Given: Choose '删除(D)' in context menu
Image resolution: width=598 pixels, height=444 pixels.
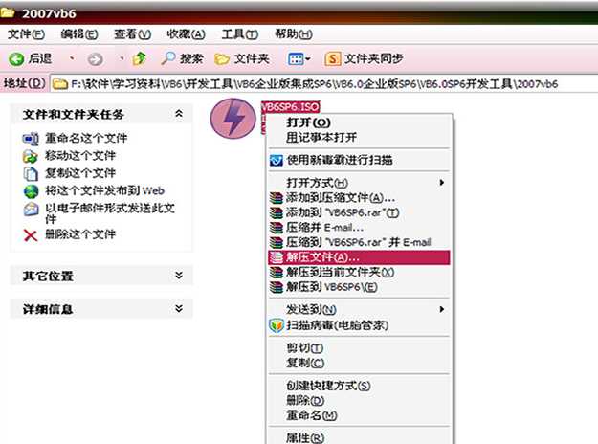Looking at the screenshot, I should (x=359, y=401).
